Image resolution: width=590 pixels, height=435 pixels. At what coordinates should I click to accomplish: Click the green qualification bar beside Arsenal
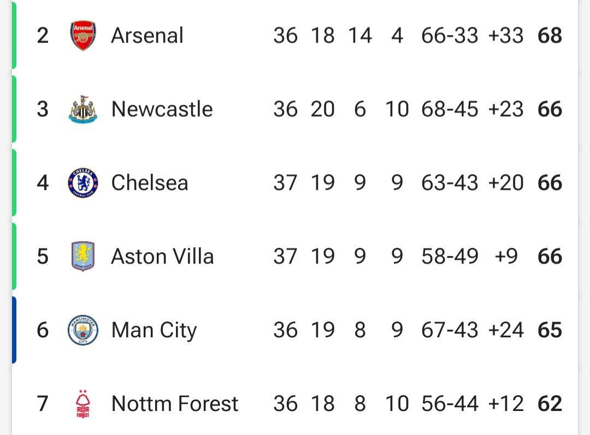(x=14, y=35)
